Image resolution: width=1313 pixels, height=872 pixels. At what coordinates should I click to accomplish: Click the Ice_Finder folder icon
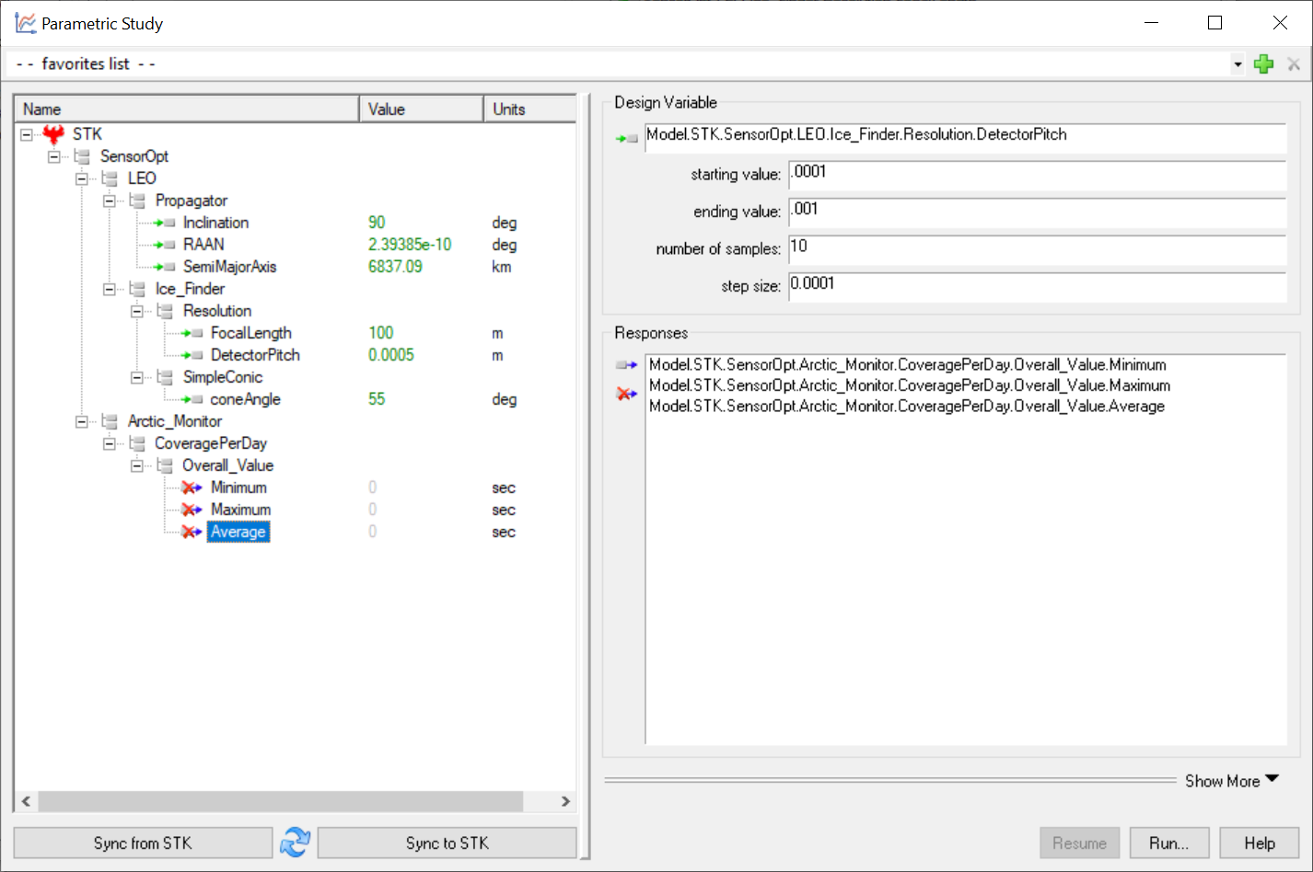(x=137, y=289)
